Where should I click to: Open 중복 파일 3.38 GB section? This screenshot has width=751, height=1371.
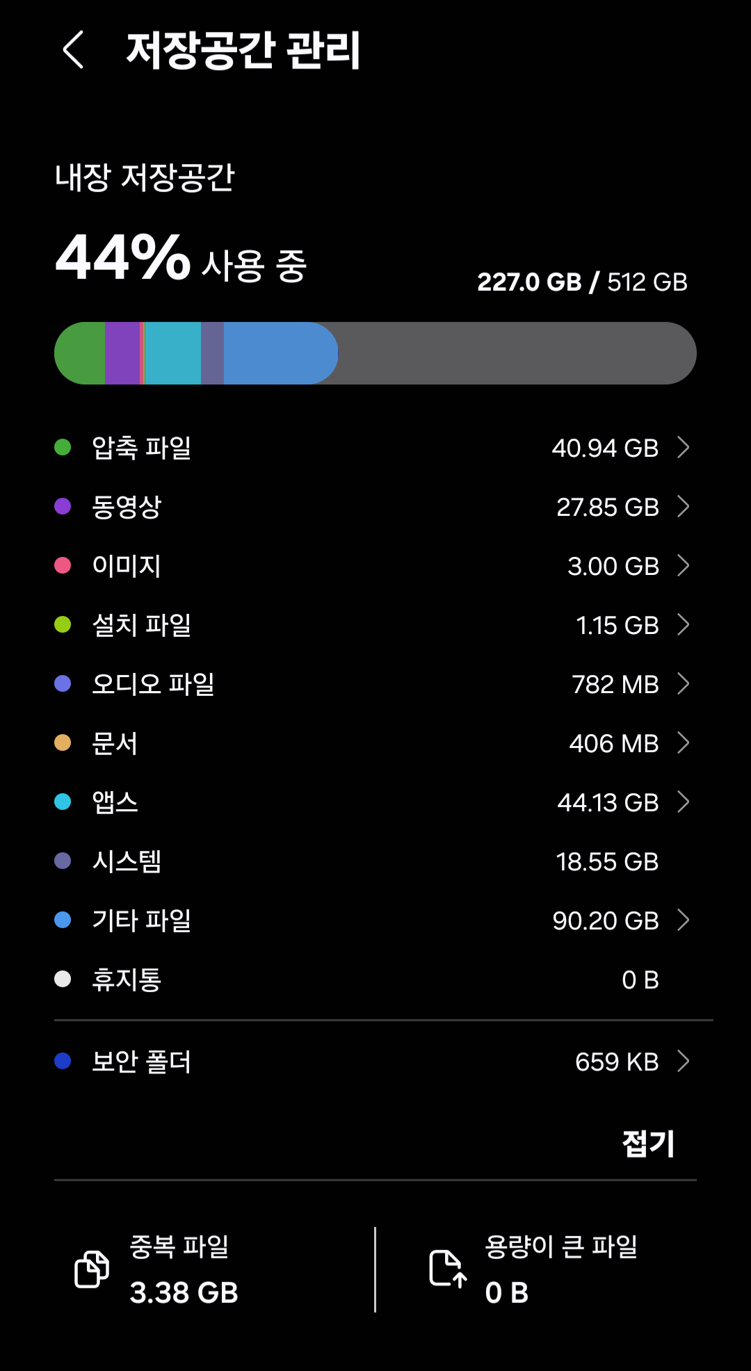coord(184,1269)
